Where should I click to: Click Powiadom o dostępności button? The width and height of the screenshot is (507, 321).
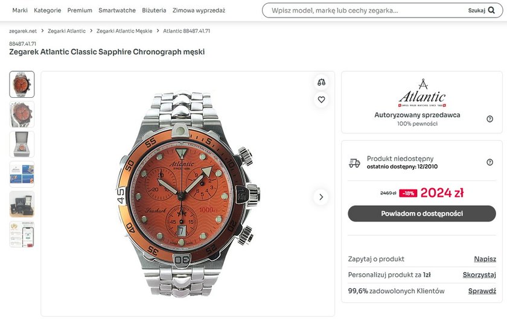coord(421,214)
